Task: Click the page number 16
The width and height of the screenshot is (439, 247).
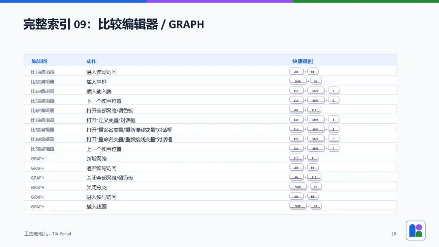Action: coord(393,234)
